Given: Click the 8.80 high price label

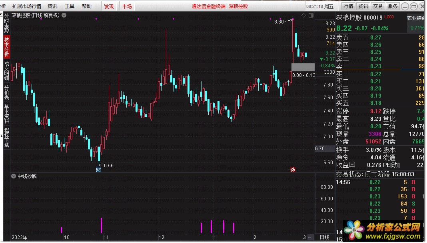Looking at the screenshot, I should coord(279,22).
